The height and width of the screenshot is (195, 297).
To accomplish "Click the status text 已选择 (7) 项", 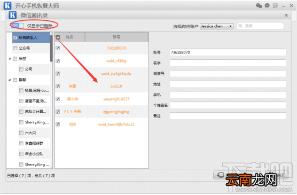I will 19,176.
